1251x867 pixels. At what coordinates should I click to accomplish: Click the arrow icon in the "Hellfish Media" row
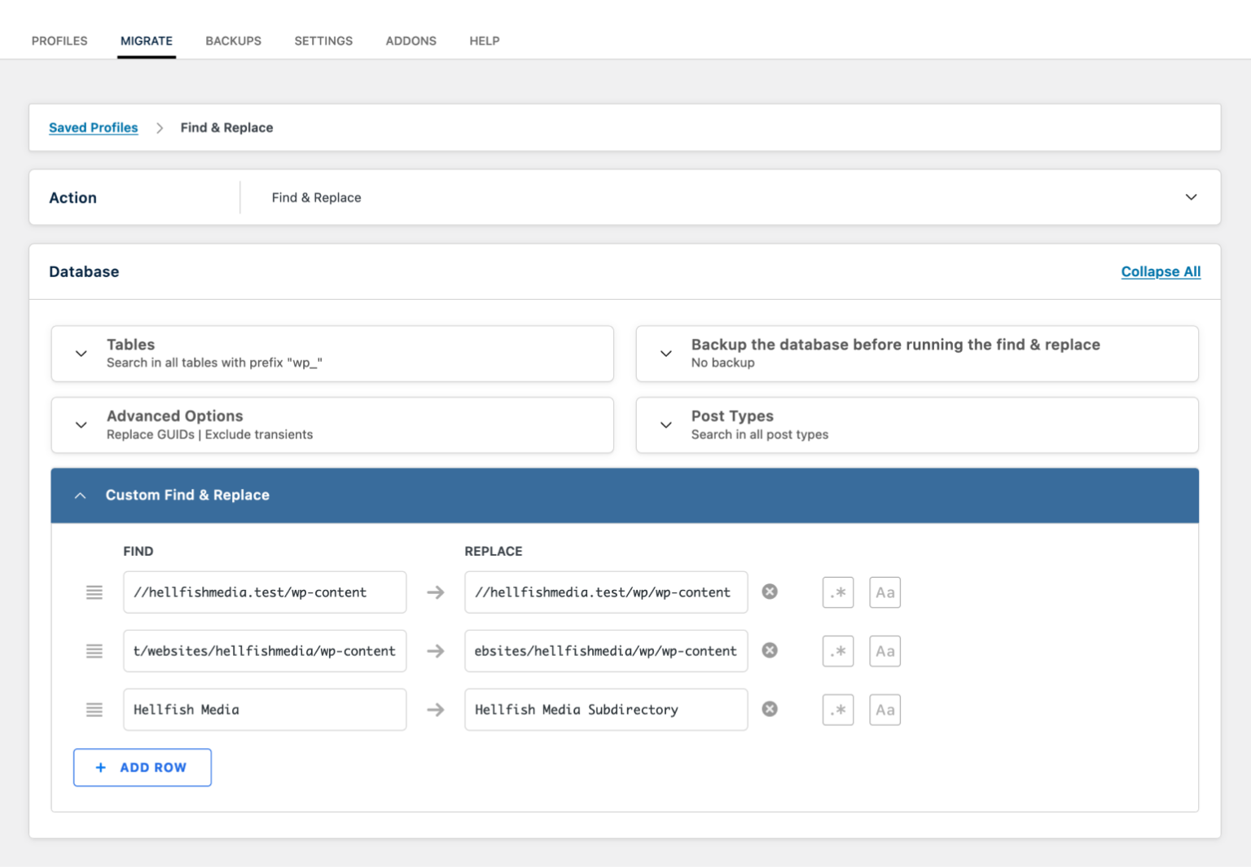pyautogui.click(x=436, y=709)
